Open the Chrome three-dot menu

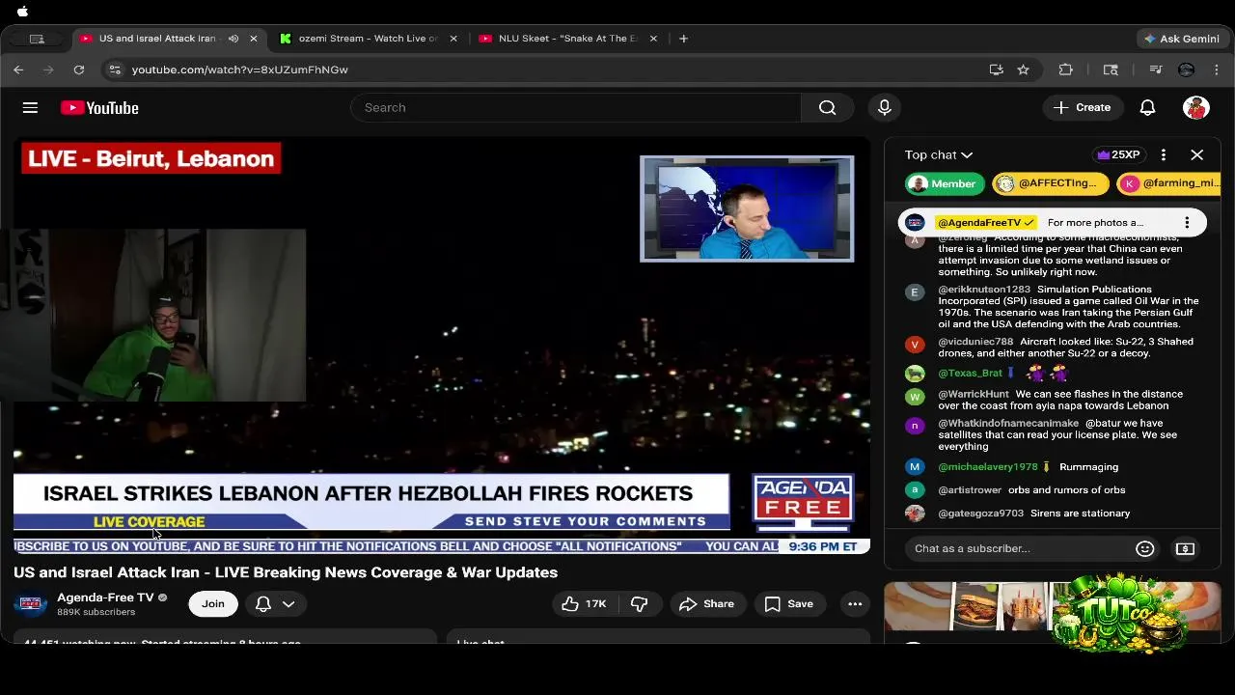point(1216,69)
